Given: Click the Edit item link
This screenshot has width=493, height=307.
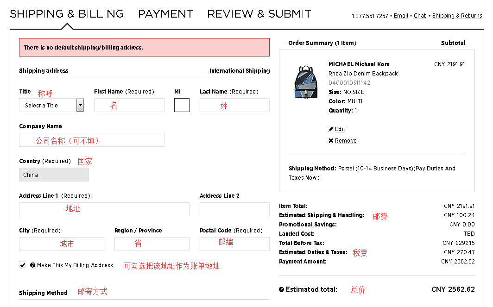Looking at the screenshot, I should coord(340,129).
